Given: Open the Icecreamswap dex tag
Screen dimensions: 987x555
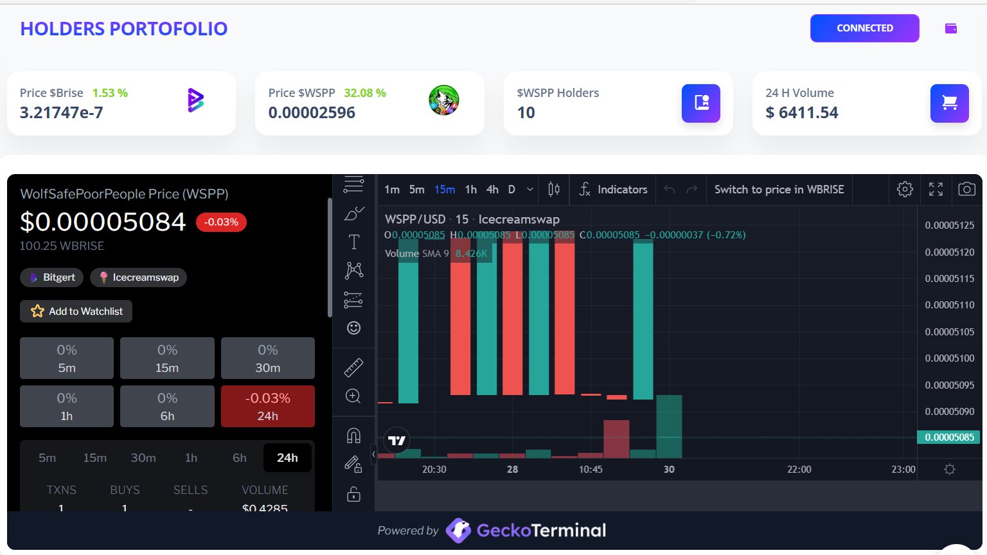Looking at the screenshot, I should click(139, 277).
